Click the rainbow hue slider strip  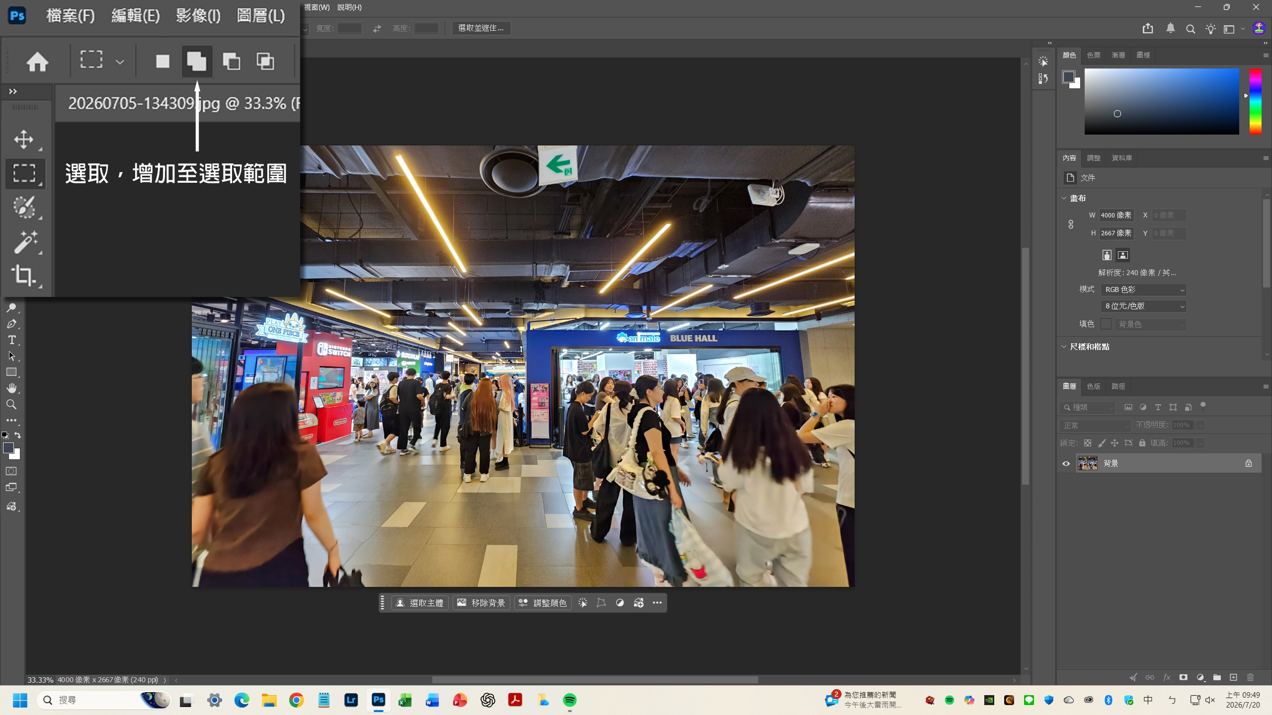tap(1256, 101)
